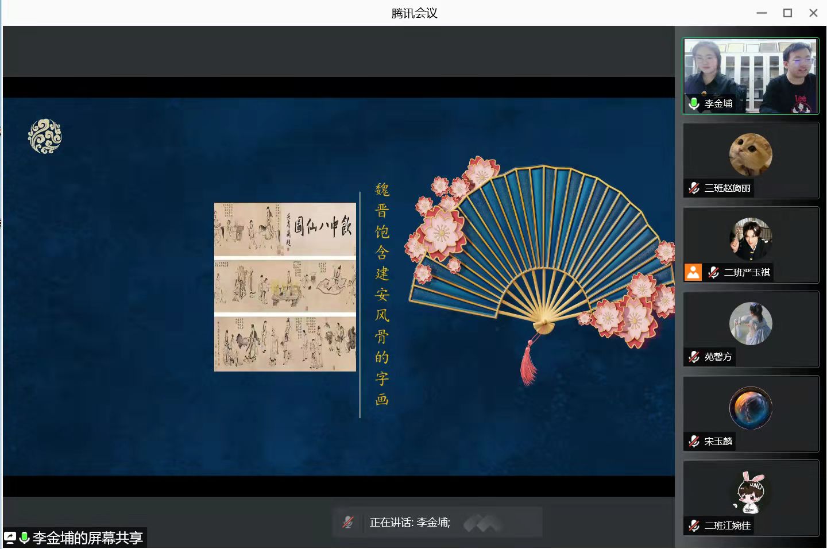Click the green microphone icon beside 李金埔's video name
827x549 pixels.
[x=694, y=103]
